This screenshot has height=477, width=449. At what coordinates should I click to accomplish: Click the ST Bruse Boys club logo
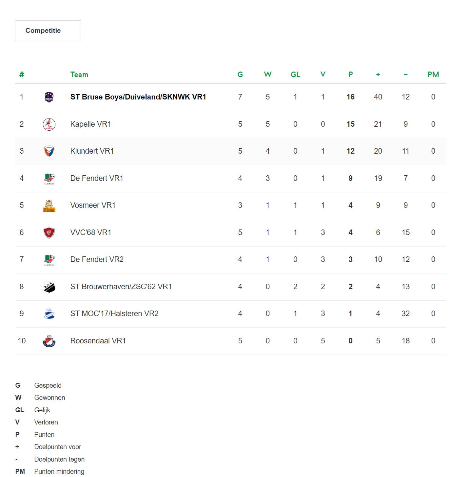point(49,97)
